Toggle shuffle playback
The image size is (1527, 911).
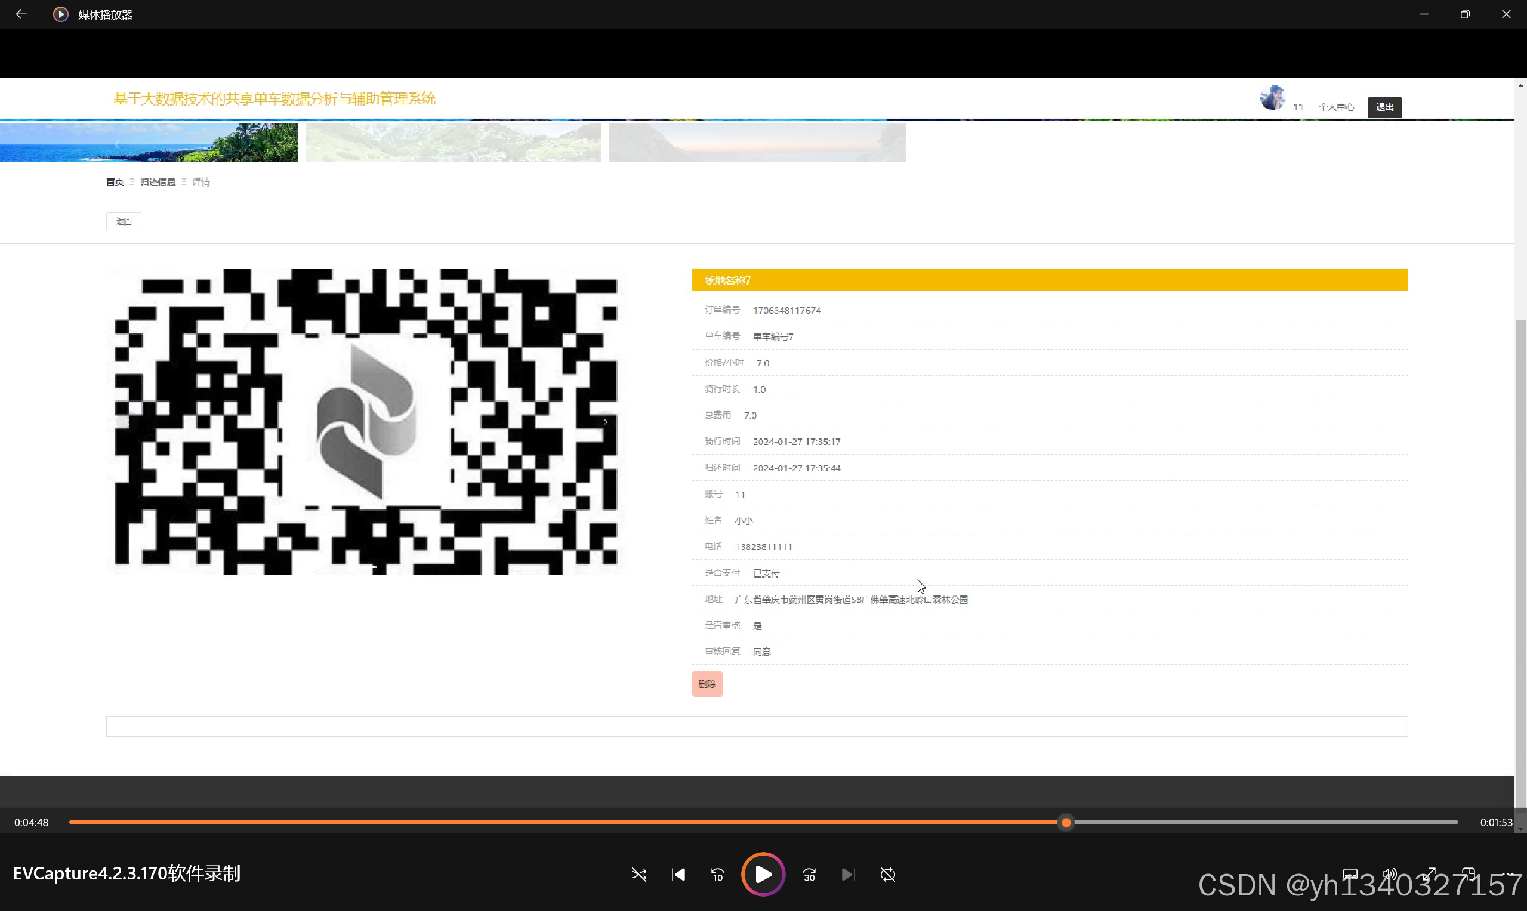tap(638, 874)
